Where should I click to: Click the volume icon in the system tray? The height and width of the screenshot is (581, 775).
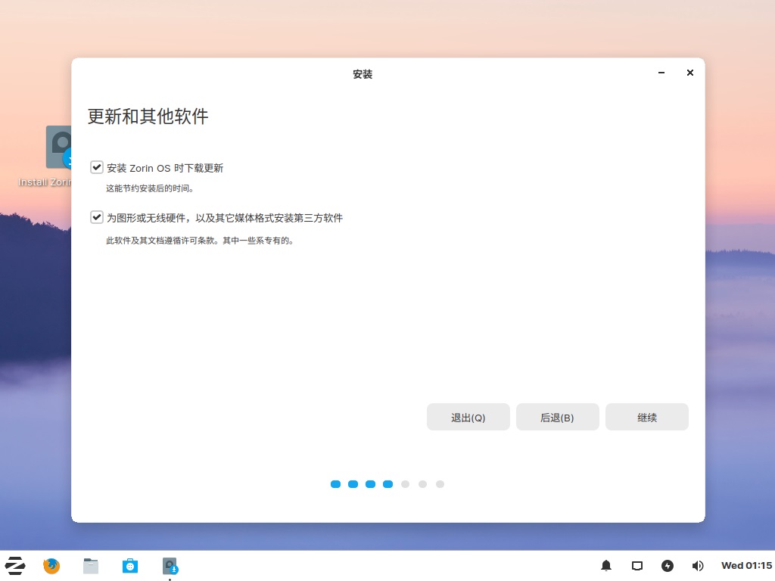point(697,565)
